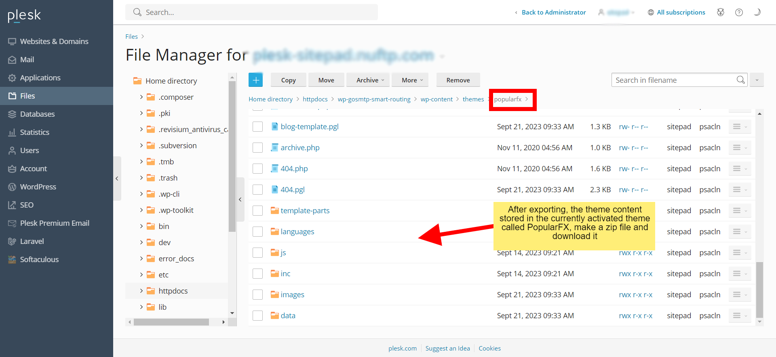Collapse the folder tree panel handle

click(240, 199)
